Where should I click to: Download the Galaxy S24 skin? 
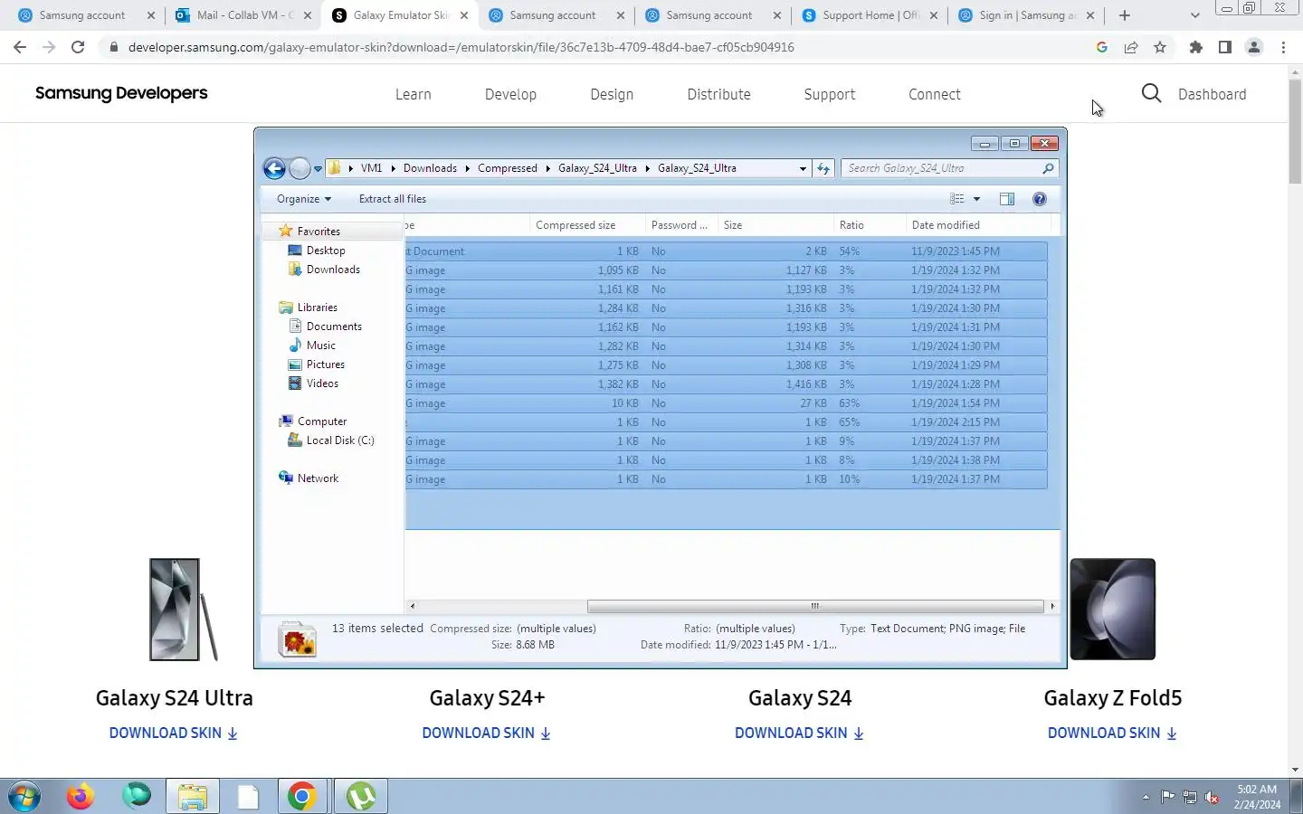(800, 734)
